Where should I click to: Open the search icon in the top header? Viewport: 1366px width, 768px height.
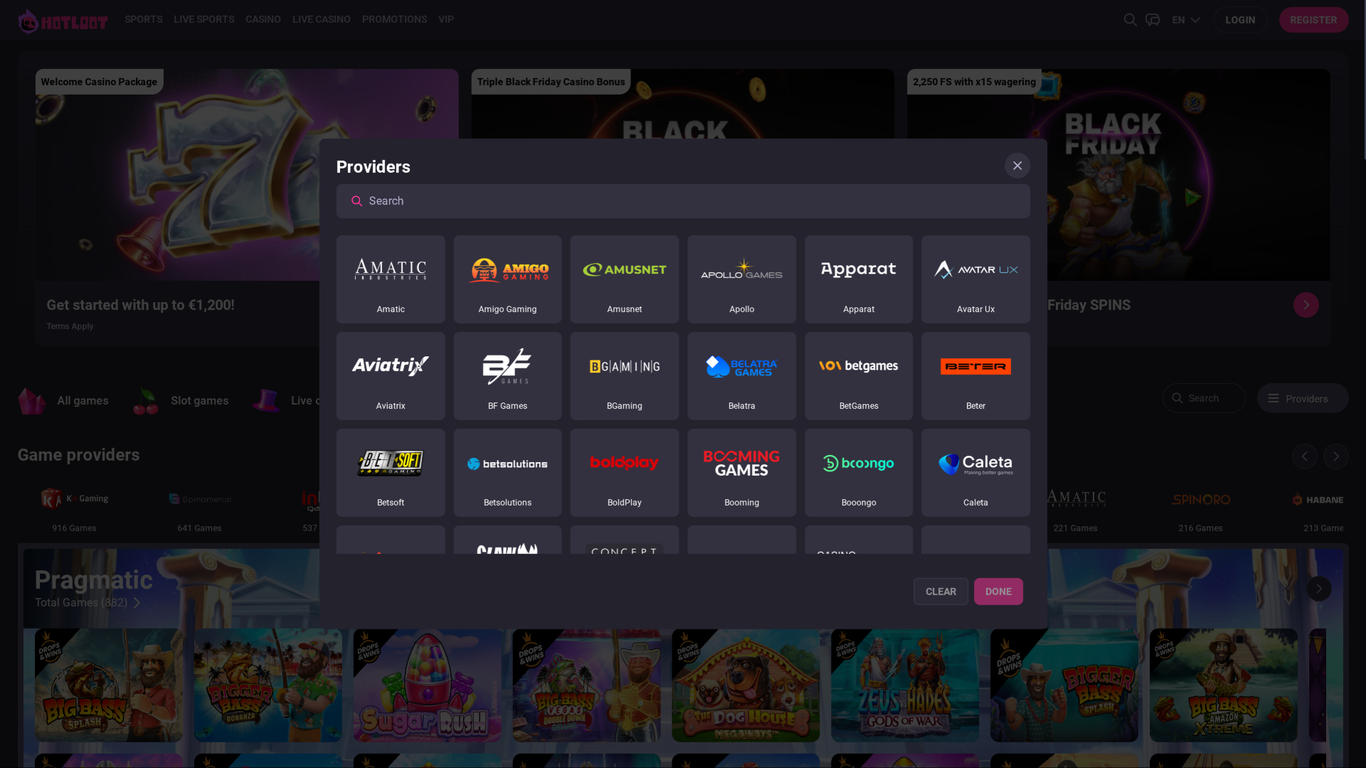coord(1130,19)
